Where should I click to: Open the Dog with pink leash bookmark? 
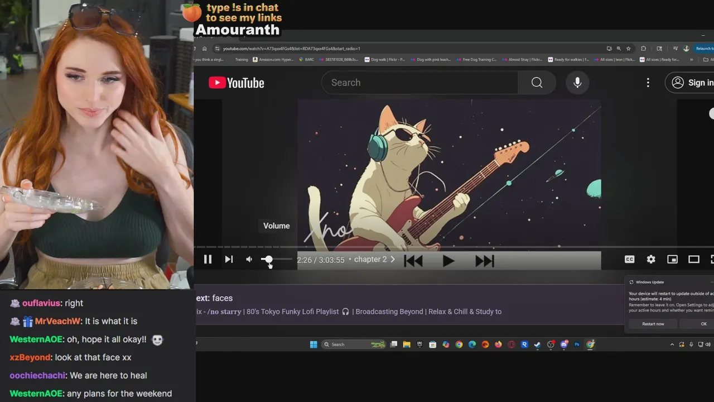[430, 59]
